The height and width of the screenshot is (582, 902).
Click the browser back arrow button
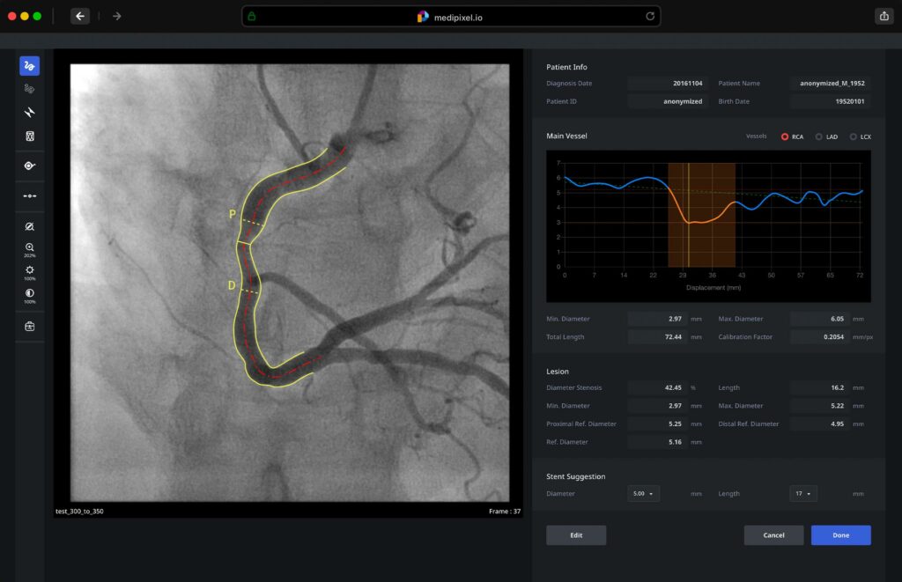coord(80,16)
